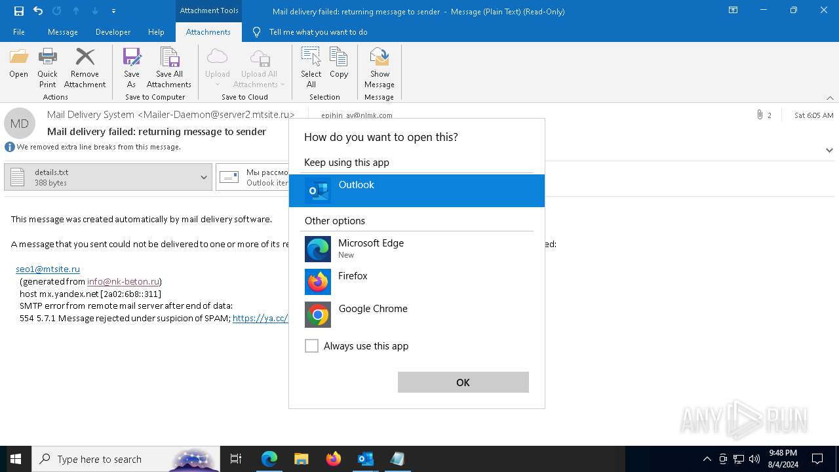Open Customize Quick Access Toolbar dropdown
839x472 pixels.
[114, 11]
